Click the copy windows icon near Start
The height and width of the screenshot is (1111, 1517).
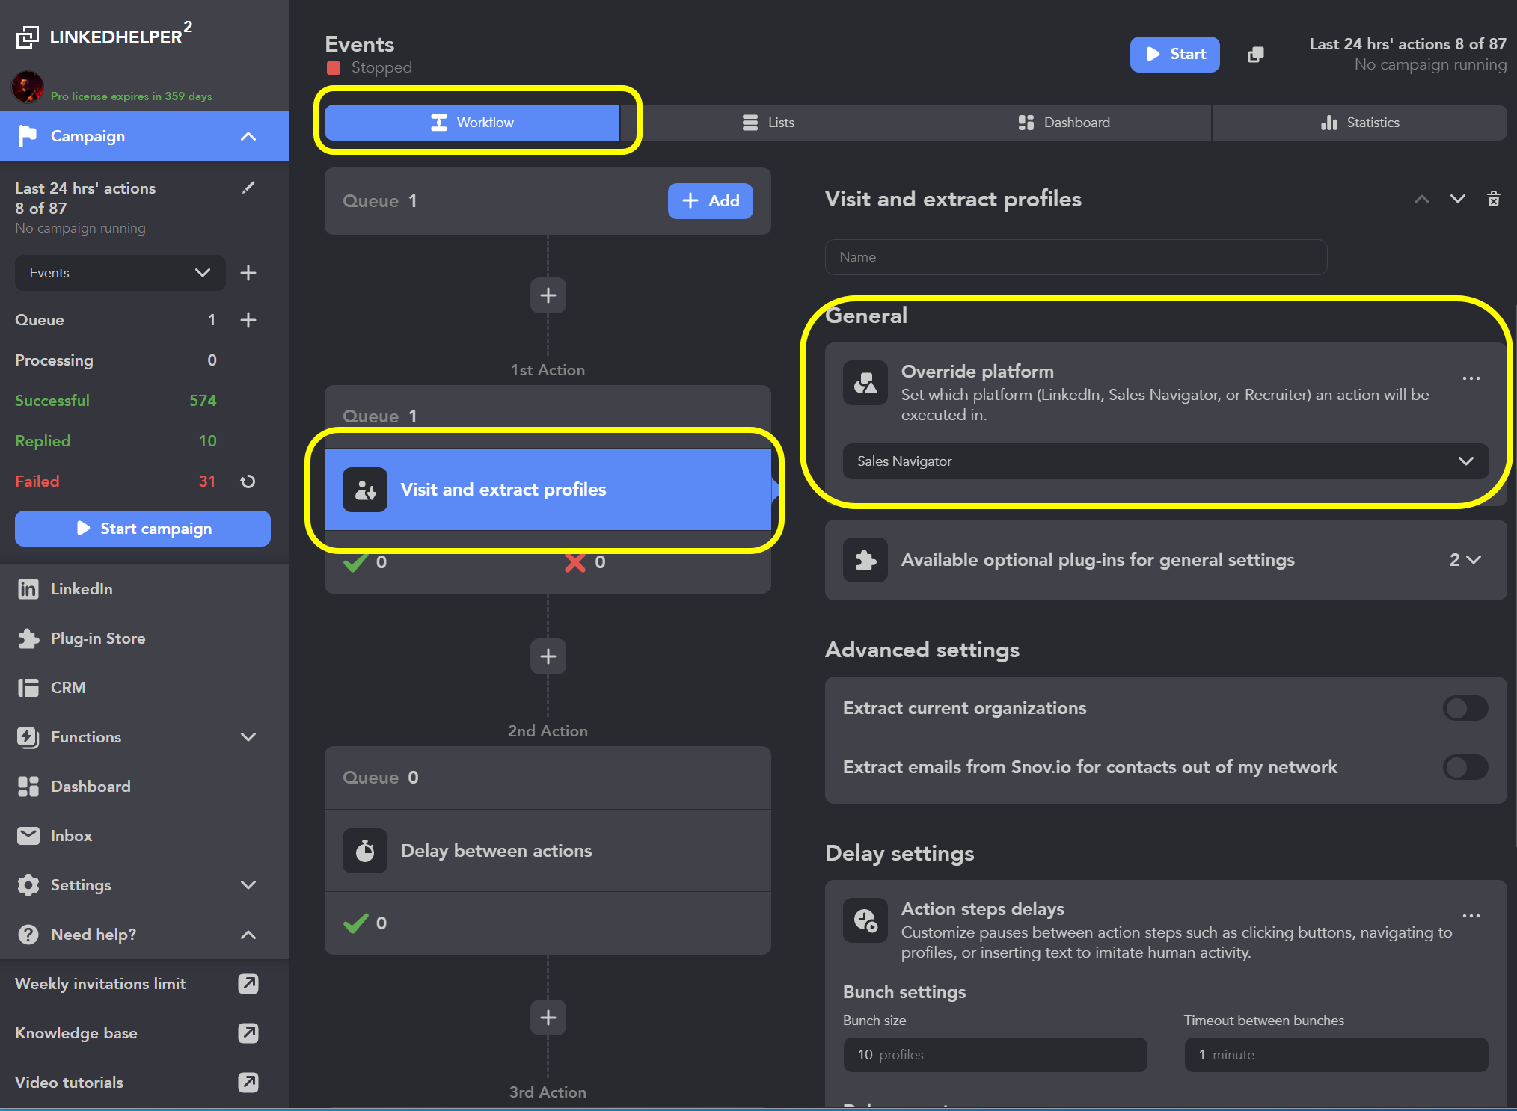pyautogui.click(x=1256, y=55)
